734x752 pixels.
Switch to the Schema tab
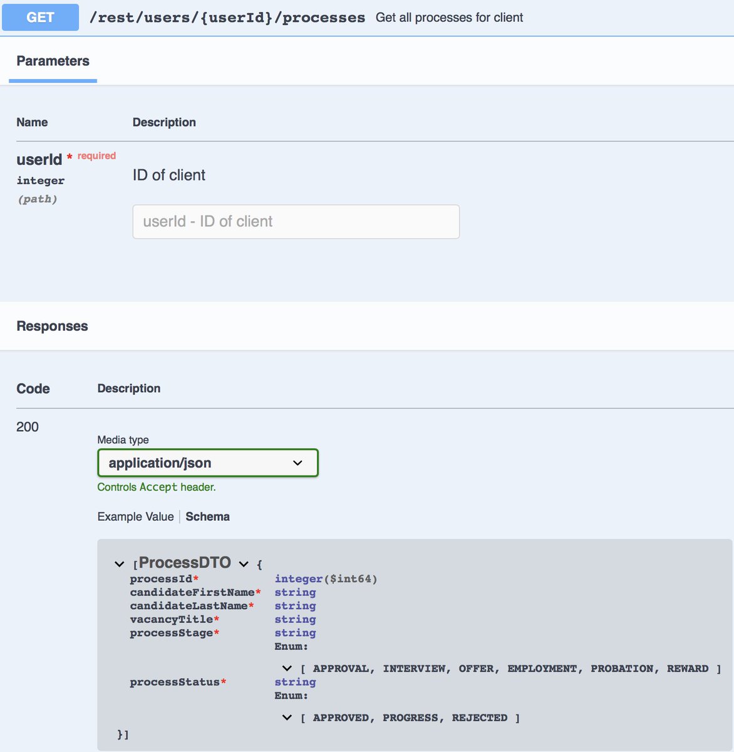pyautogui.click(x=207, y=516)
